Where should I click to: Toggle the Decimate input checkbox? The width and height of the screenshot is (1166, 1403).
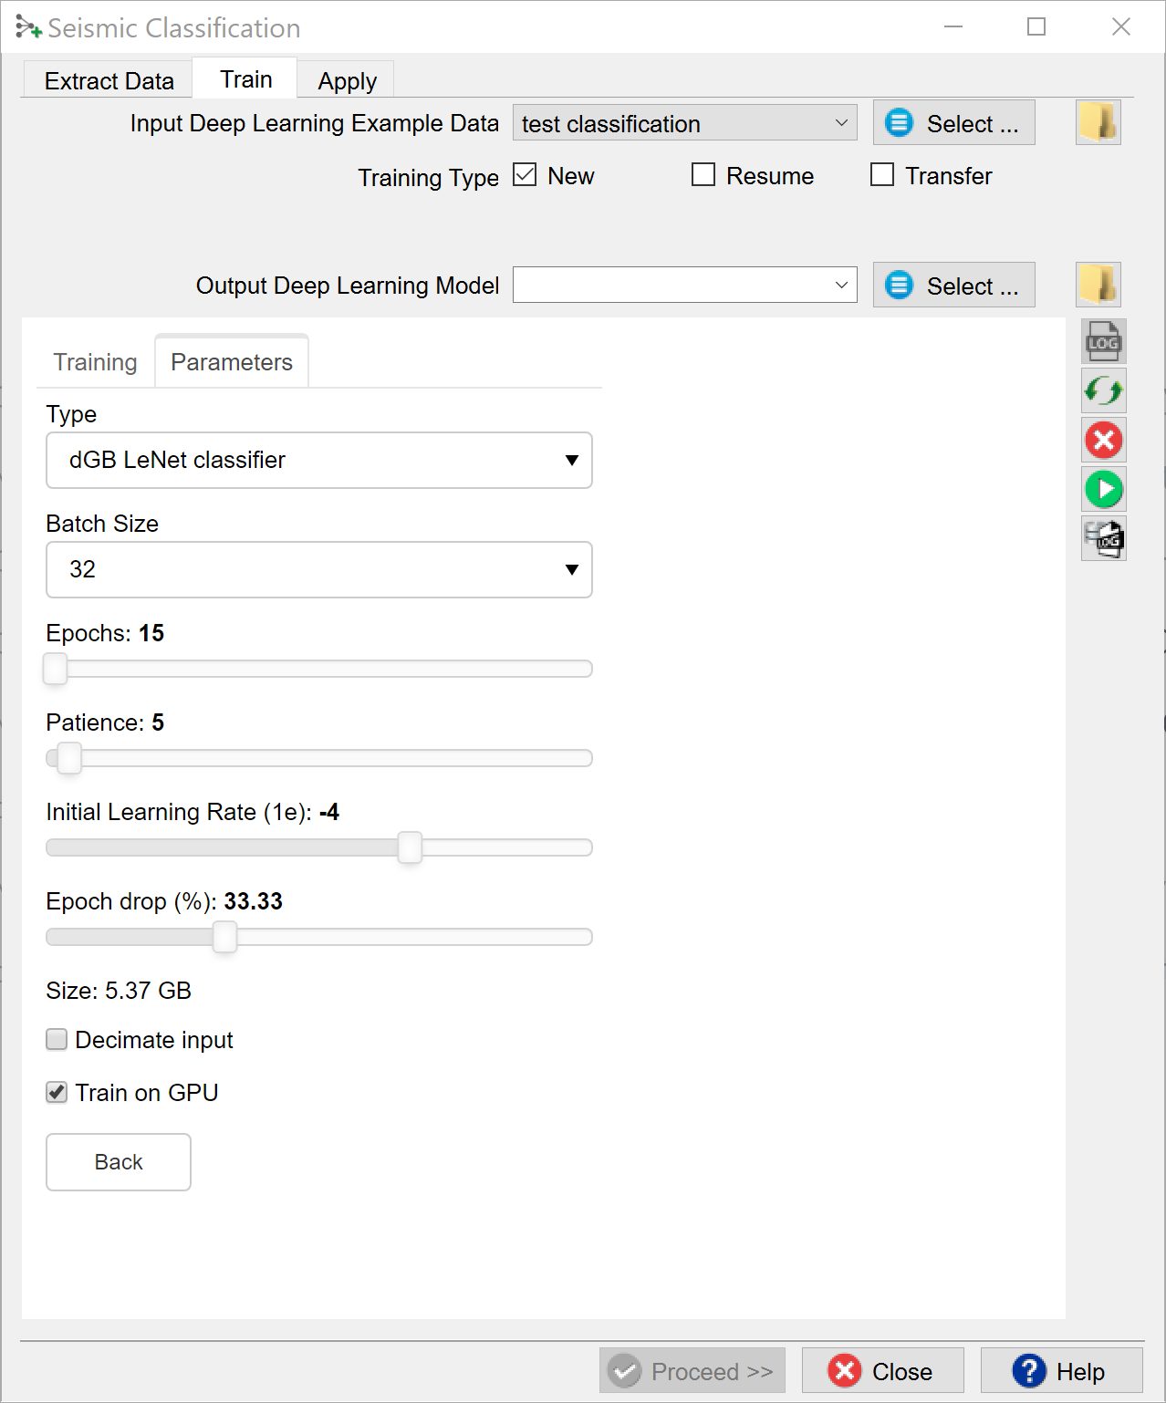[57, 1040]
